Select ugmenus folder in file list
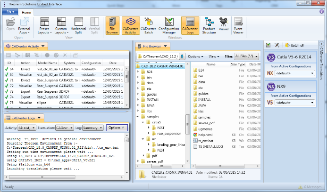The width and height of the screenshot is (327, 192). (205, 129)
